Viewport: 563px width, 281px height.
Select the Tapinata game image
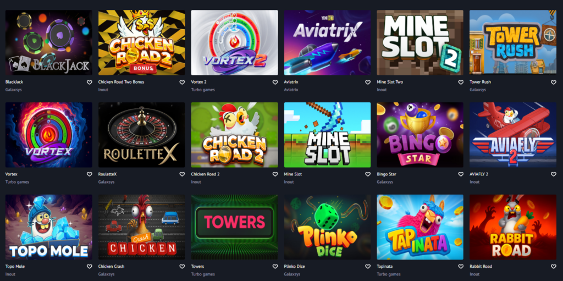420,227
